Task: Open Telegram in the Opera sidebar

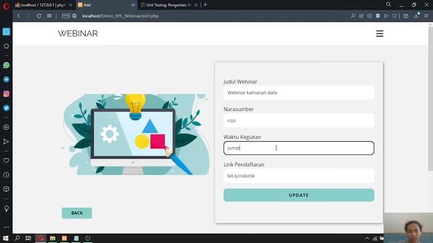Action: tap(6, 80)
